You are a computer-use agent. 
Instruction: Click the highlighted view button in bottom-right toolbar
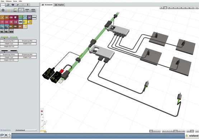pyautogui.click(x=176, y=131)
